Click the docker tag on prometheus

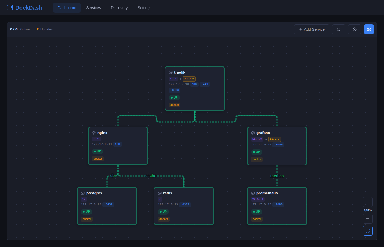pyautogui.click(x=257, y=219)
